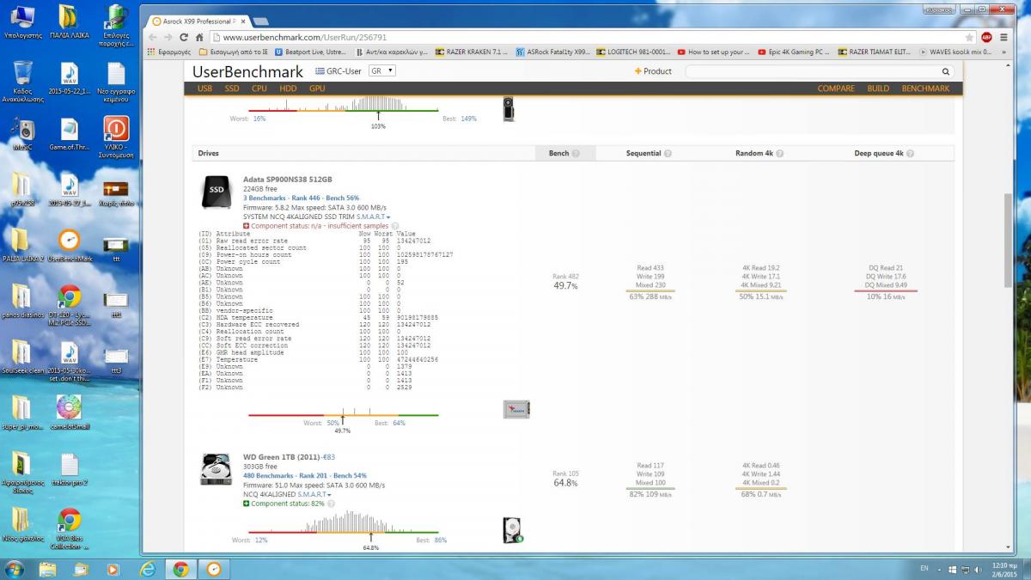Click the Εφαρμογές apps bookmark button
This screenshot has height=580, width=1031.
pos(169,52)
